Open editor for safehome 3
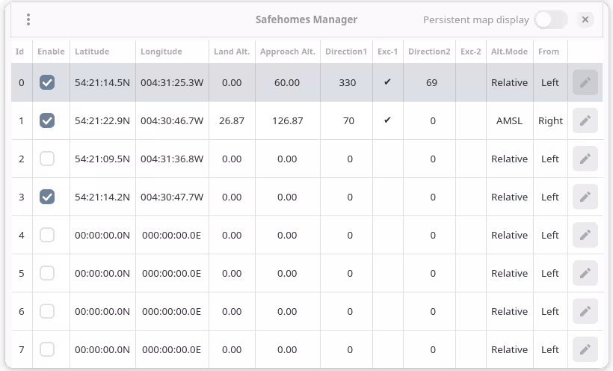Image resolution: width=613 pixels, height=371 pixels. [585, 197]
